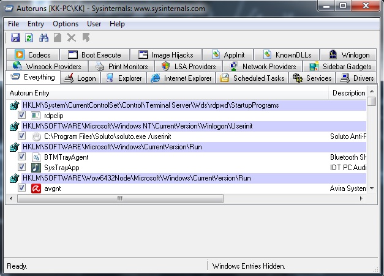
Task: Select the Wow6432Node Run registry row
Action: [194, 178]
